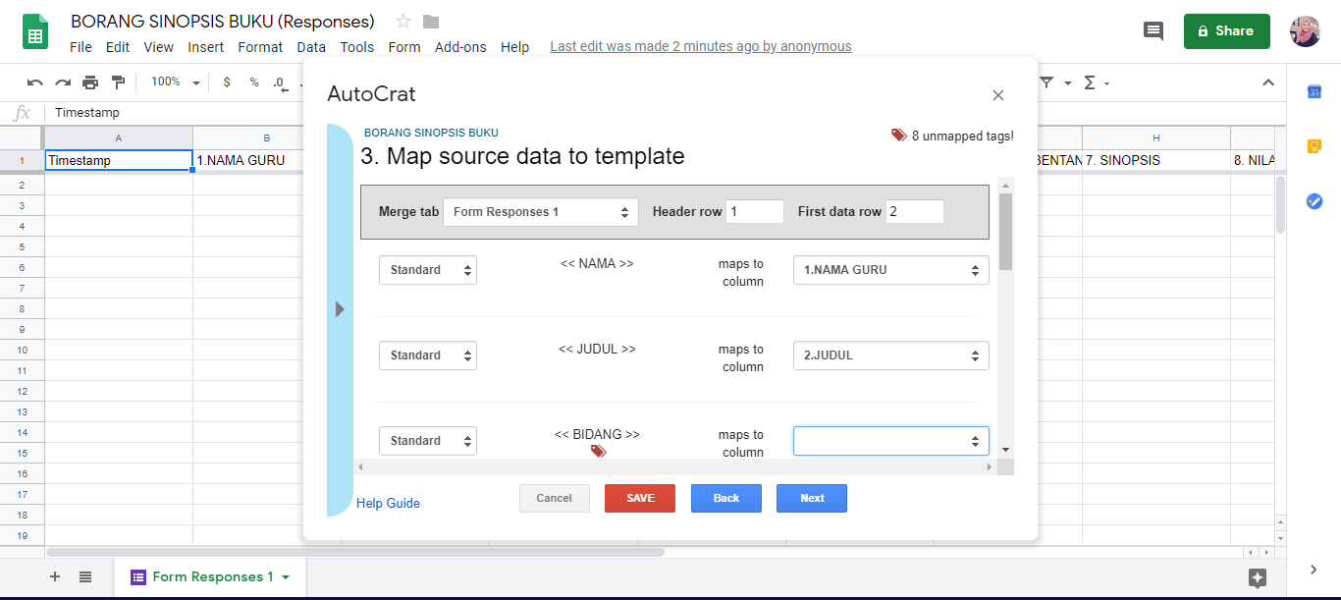
Task: Open the Help menu
Action: pyautogui.click(x=514, y=47)
